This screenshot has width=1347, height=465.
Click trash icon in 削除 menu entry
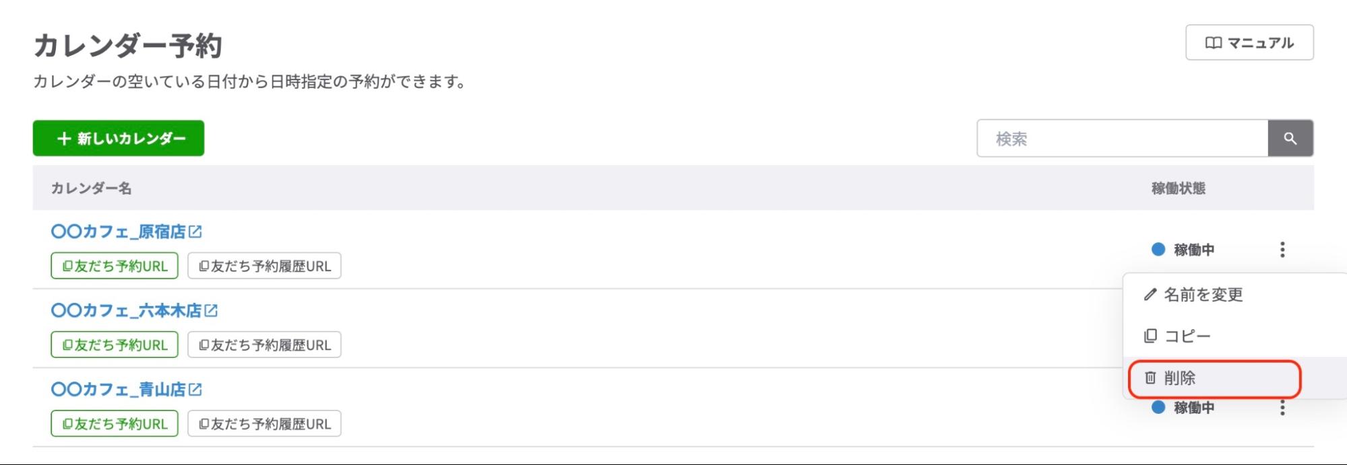click(x=1150, y=378)
